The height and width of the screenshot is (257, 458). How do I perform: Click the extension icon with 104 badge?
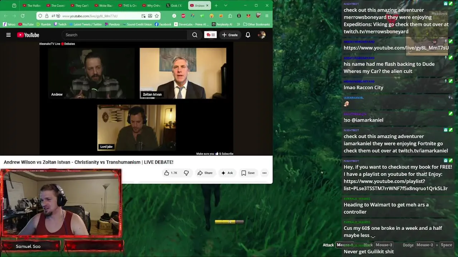coord(258,15)
